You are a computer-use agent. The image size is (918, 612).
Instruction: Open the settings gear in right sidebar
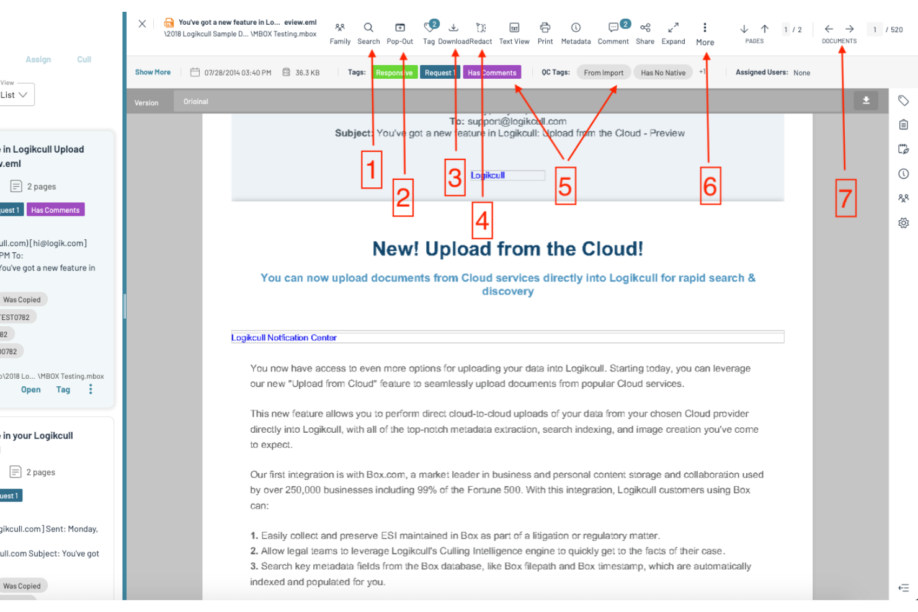click(x=904, y=223)
